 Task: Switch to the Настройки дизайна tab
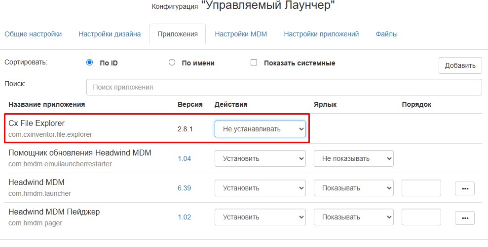110,34
